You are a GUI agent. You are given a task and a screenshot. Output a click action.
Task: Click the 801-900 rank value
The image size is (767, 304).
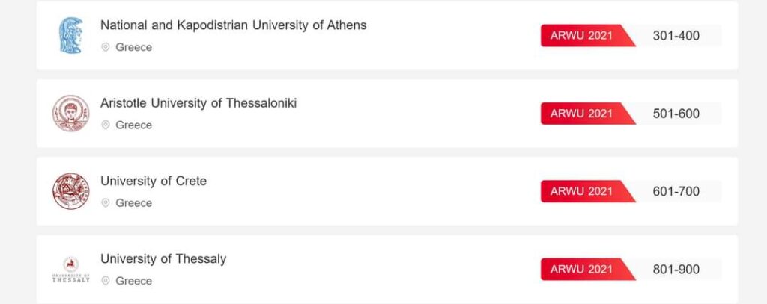point(676,270)
